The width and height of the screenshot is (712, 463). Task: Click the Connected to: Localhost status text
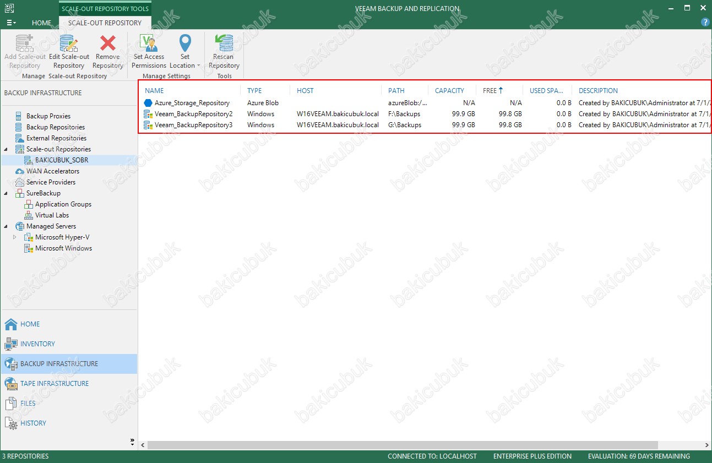[x=432, y=456]
